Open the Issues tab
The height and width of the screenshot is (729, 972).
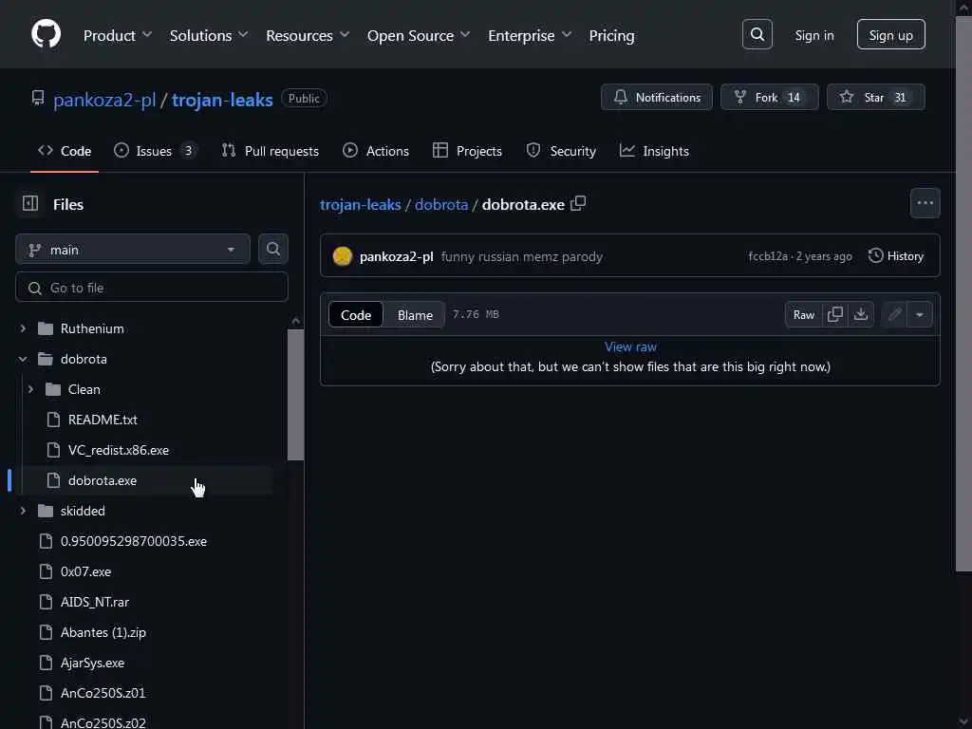click(x=155, y=151)
